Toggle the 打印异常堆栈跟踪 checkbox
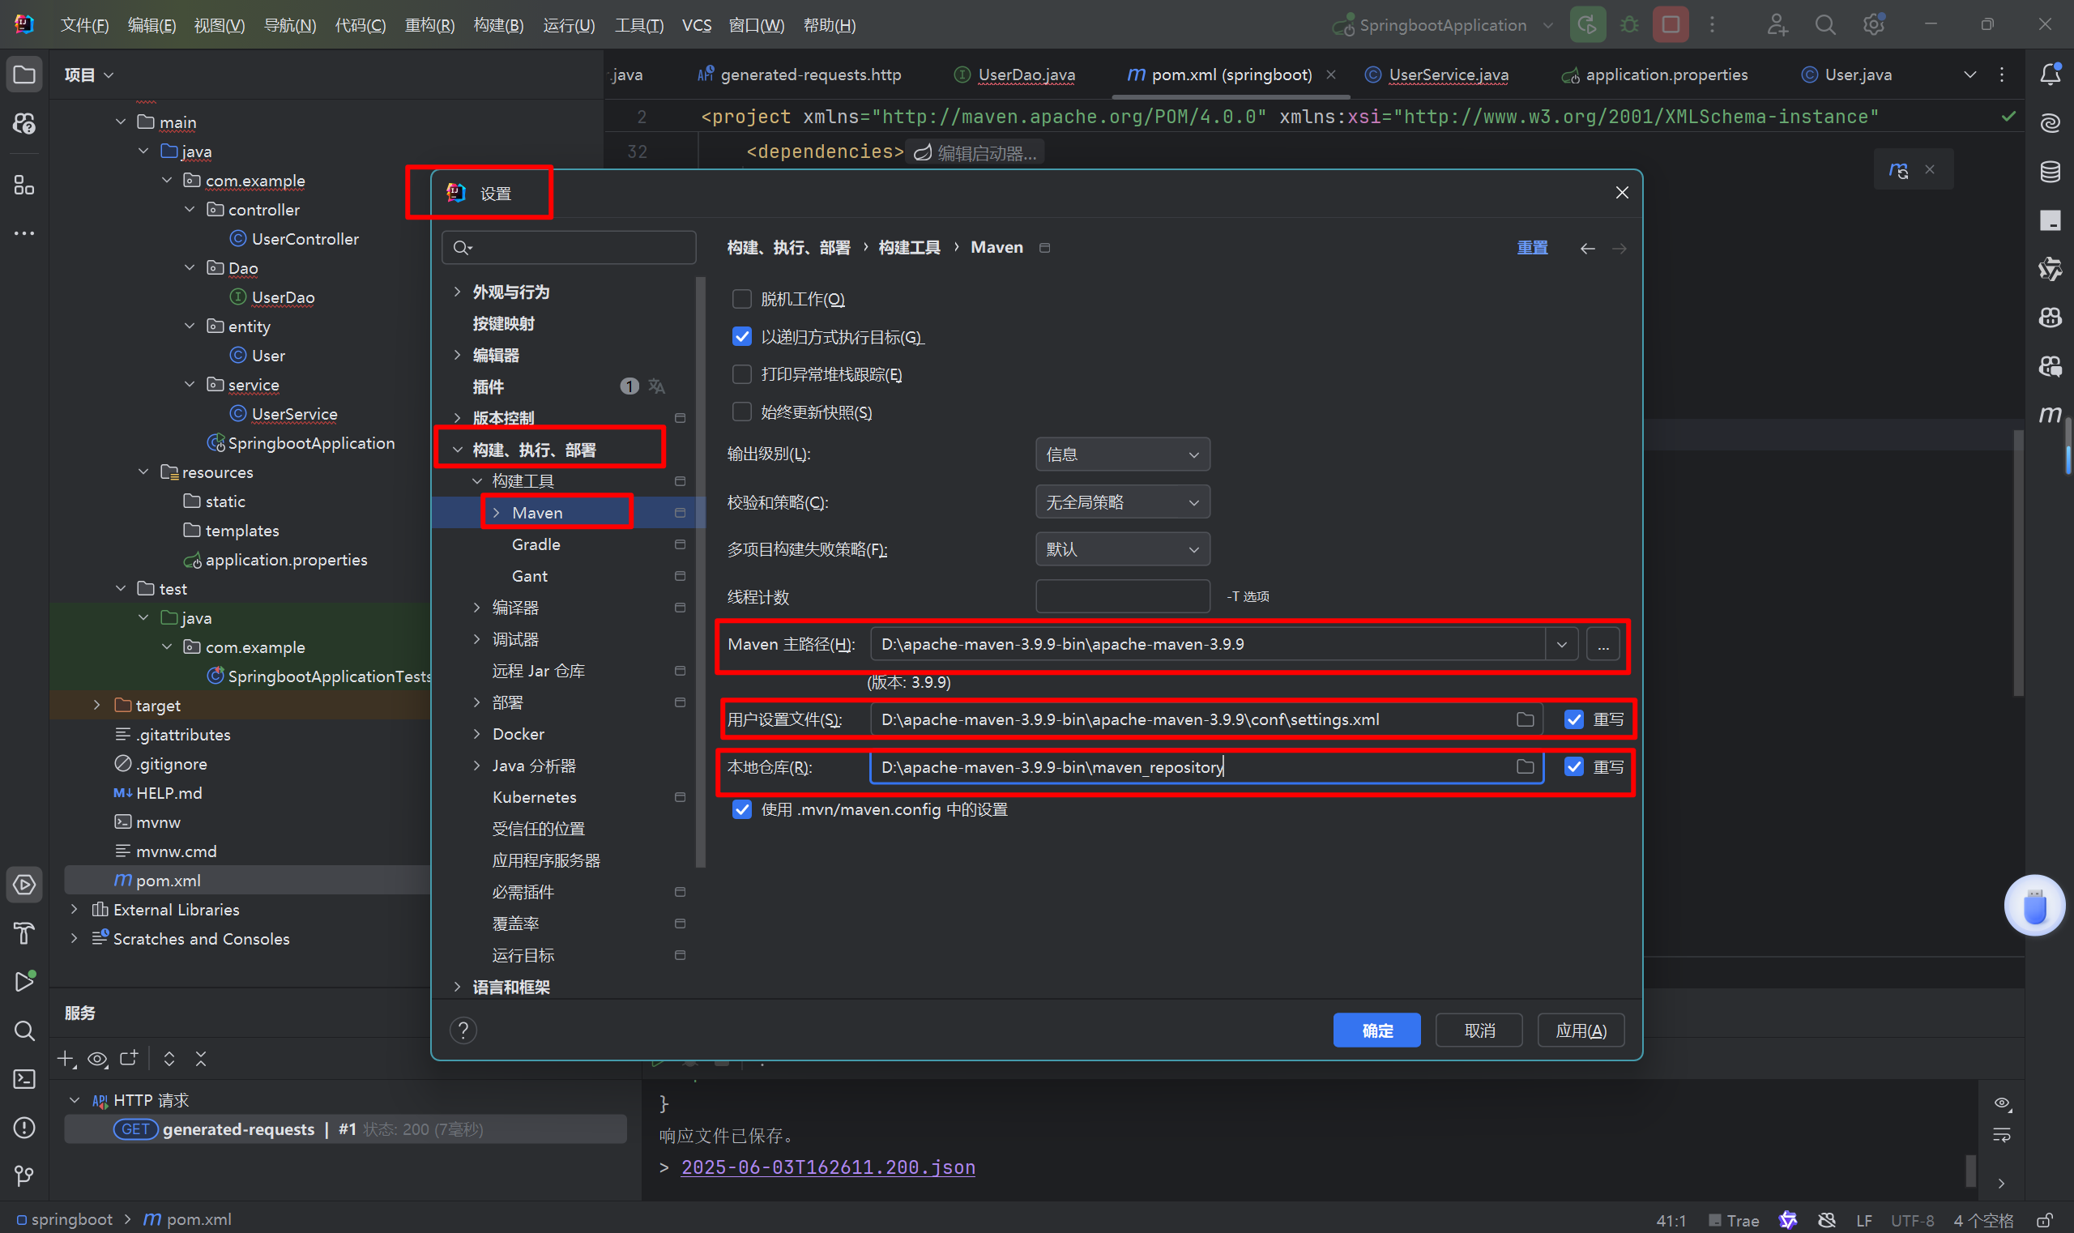2074x1233 pixels. (741, 375)
